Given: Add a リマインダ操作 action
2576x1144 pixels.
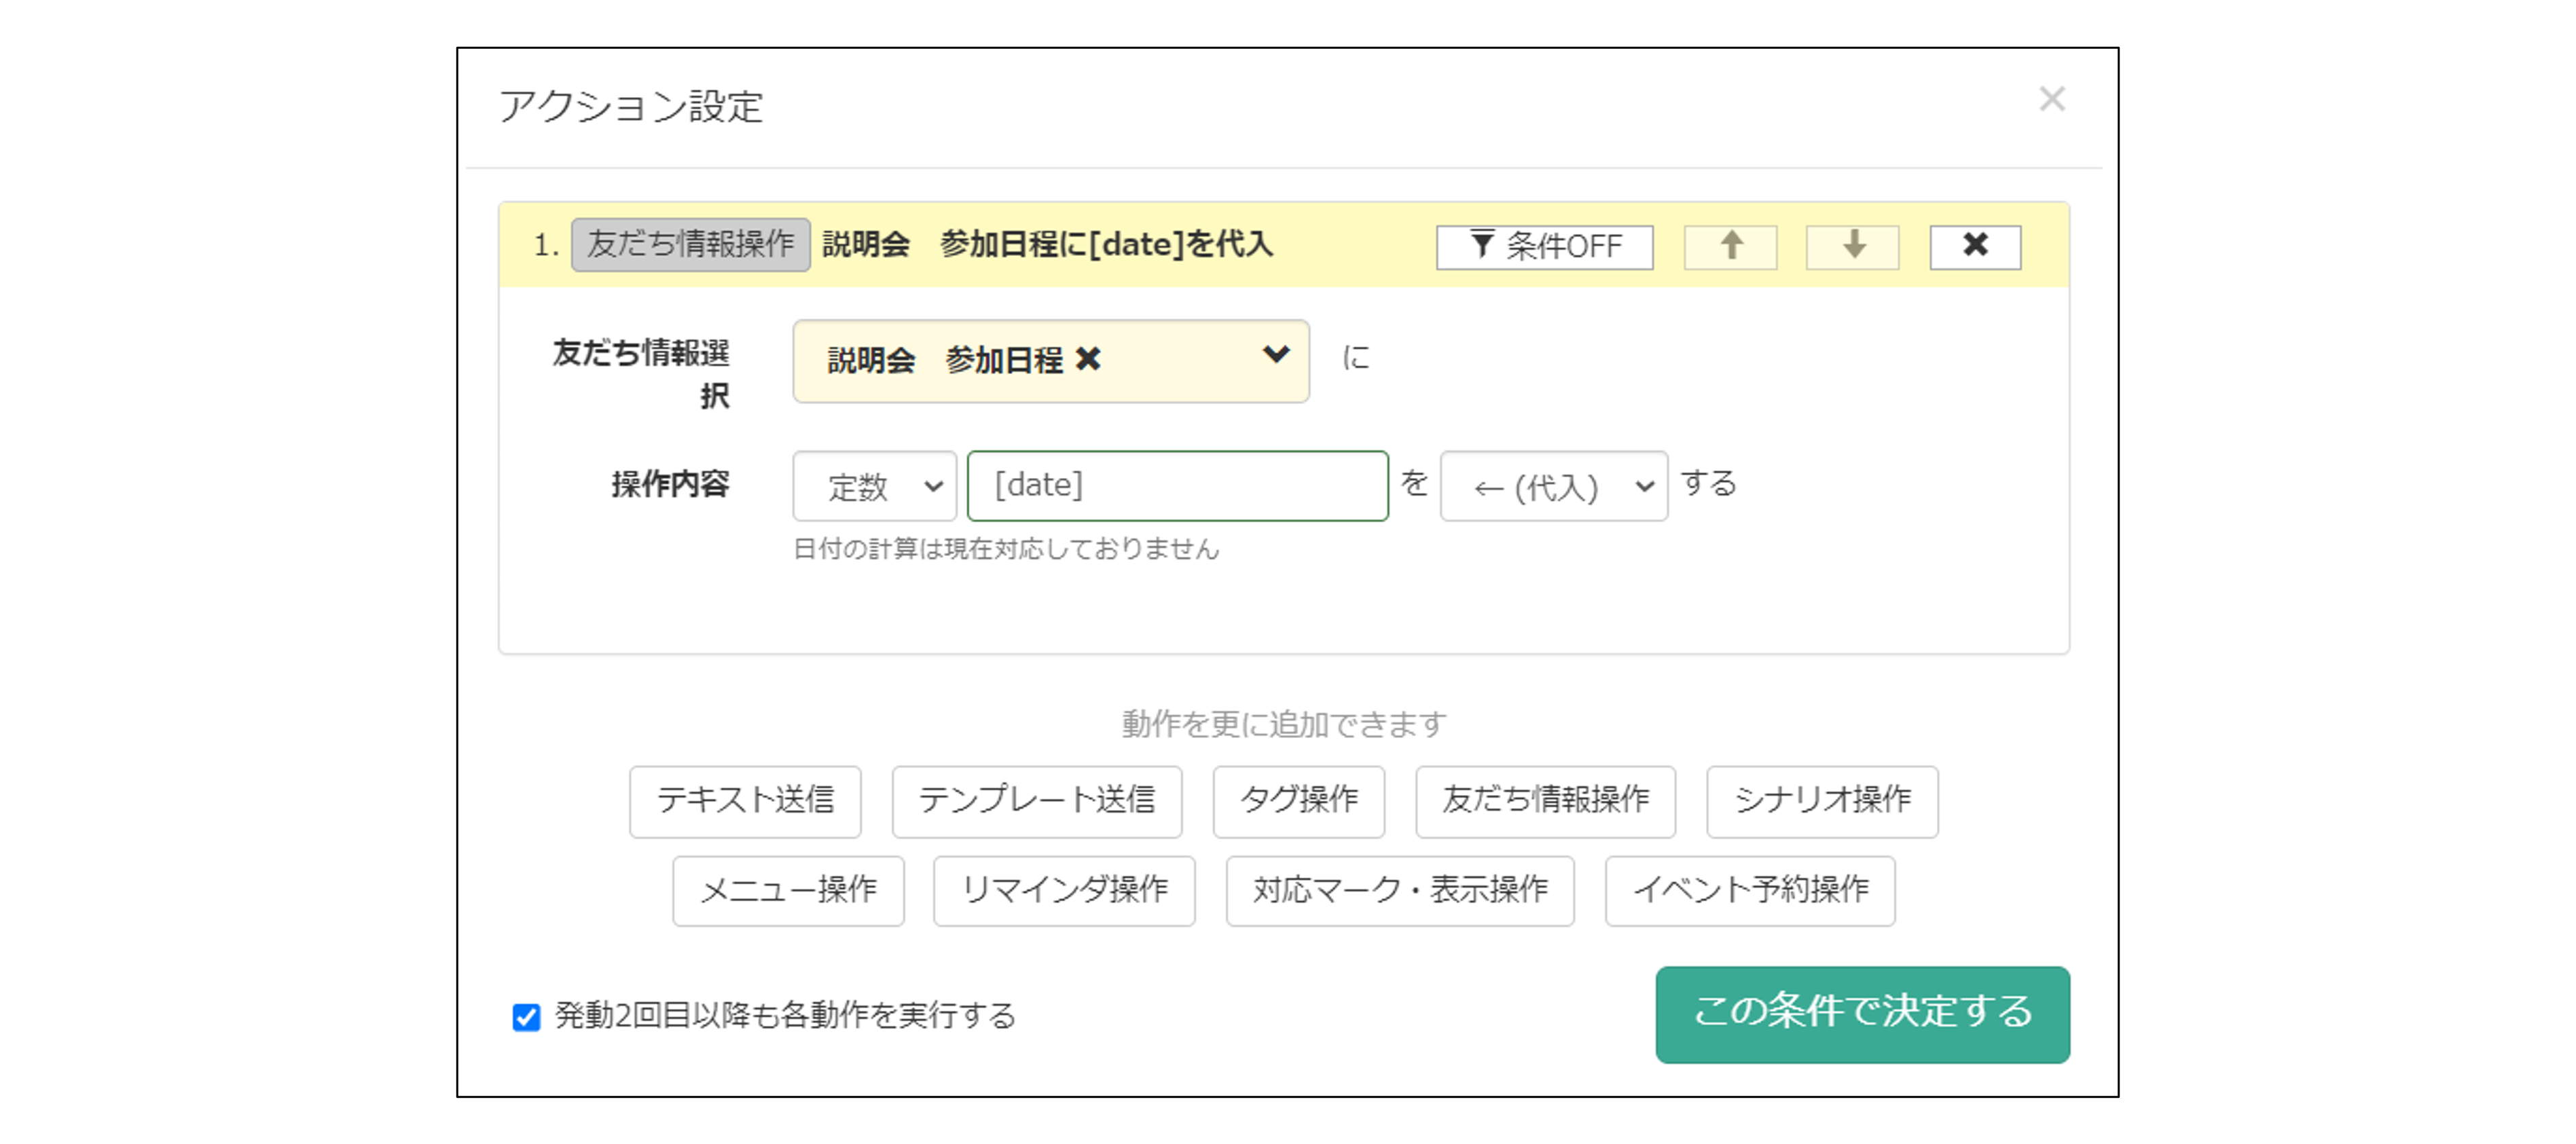Looking at the screenshot, I should [x=1064, y=890].
